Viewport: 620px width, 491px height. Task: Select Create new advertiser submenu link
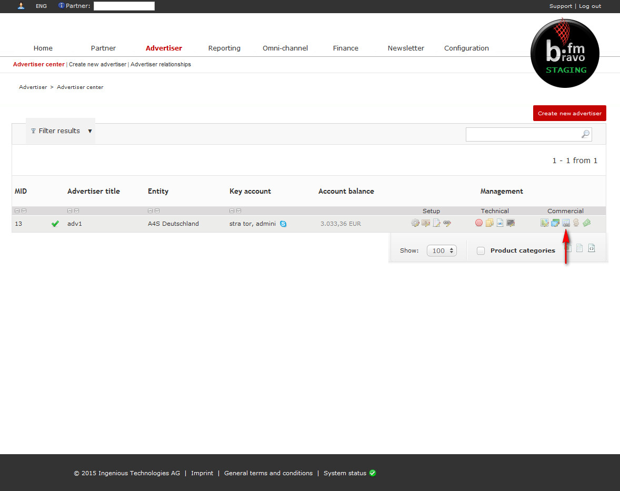(x=98, y=64)
